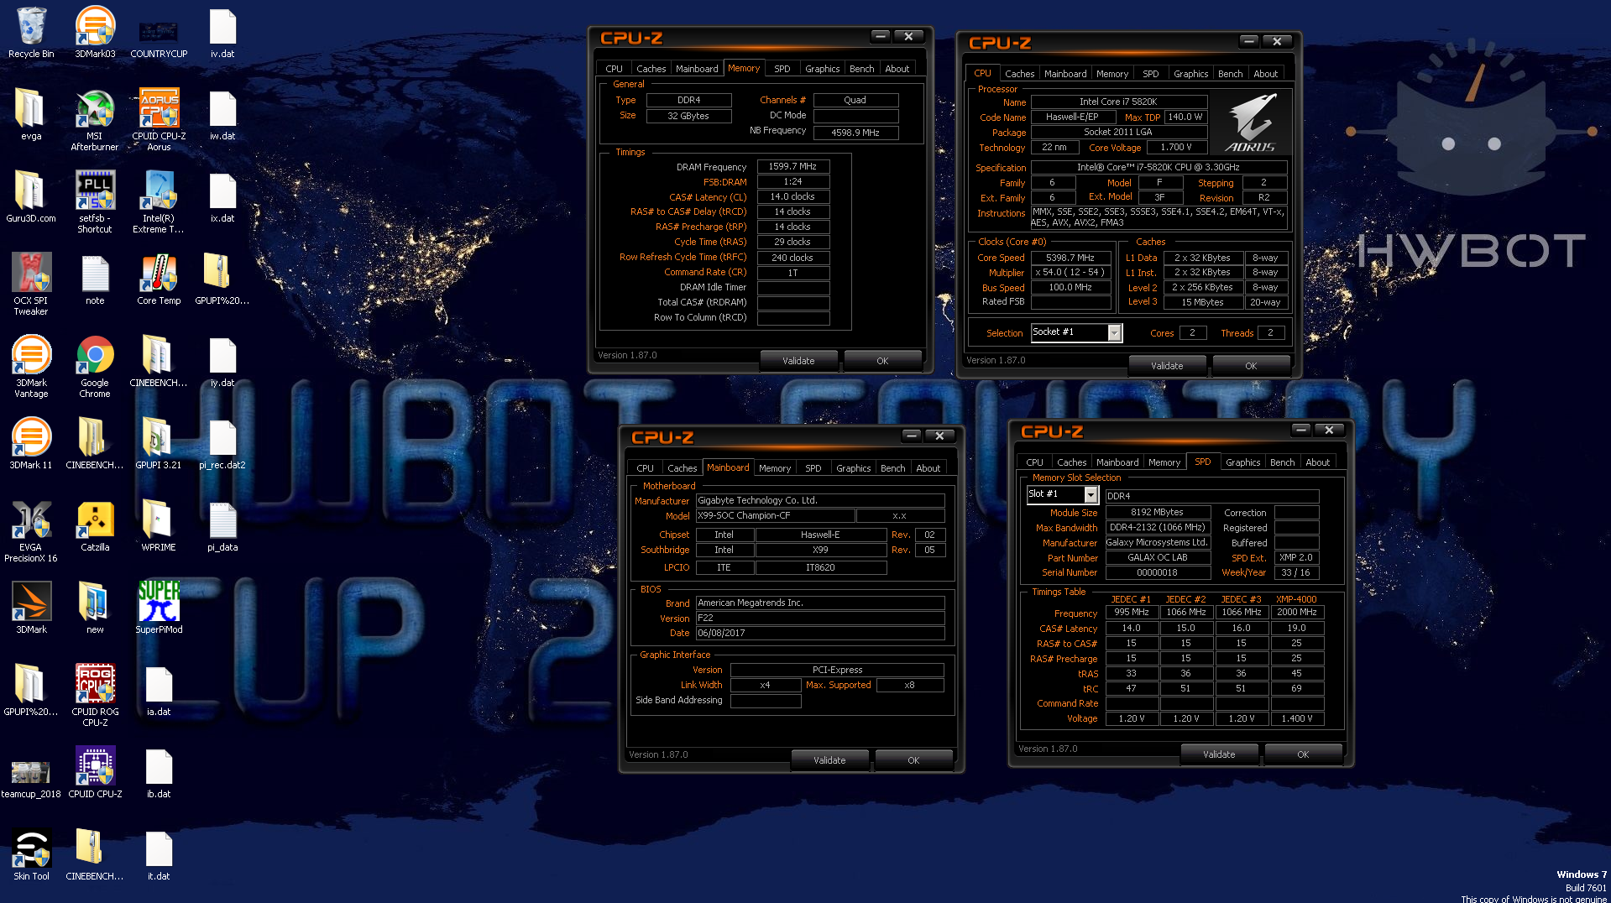Click Validate in Mainboard window
This screenshot has height=903, width=1611.
(x=829, y=760)
